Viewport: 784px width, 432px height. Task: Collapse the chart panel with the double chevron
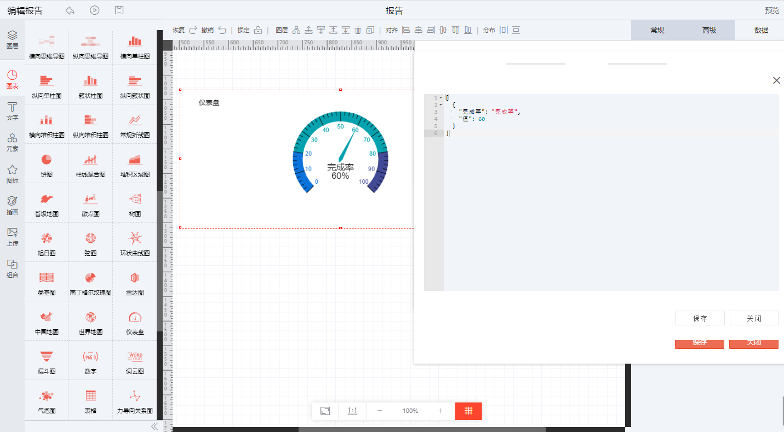154,426
